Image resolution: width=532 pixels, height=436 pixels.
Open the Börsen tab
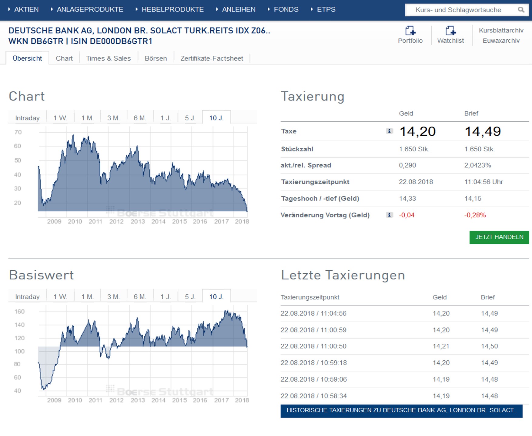tap(156, 58)
